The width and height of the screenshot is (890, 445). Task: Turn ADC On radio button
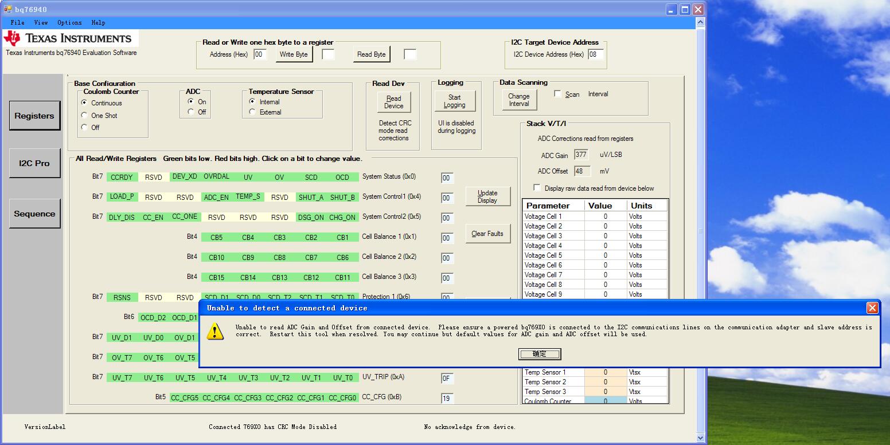click(197, 101)
